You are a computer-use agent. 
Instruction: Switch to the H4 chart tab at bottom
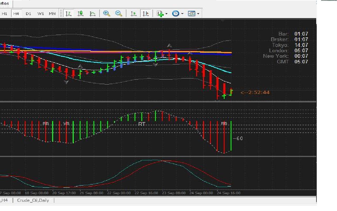(x=4, y=200)
